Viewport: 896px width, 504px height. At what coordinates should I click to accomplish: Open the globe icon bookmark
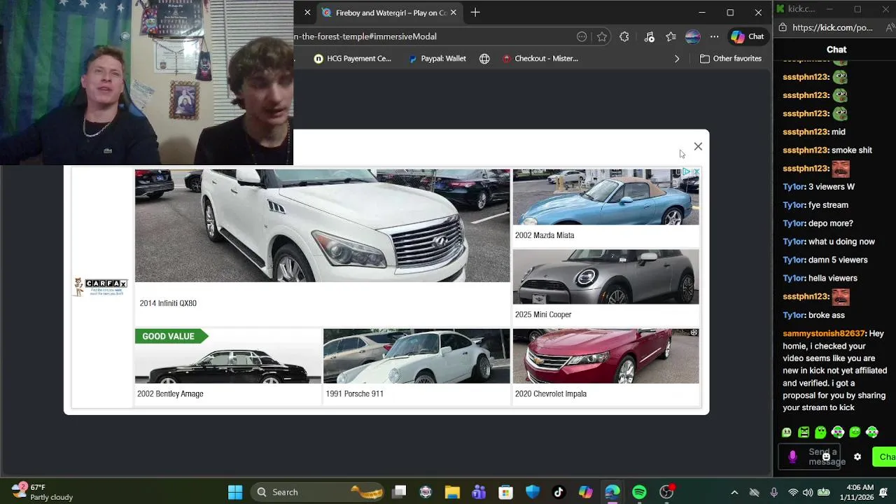pos(484,59)
